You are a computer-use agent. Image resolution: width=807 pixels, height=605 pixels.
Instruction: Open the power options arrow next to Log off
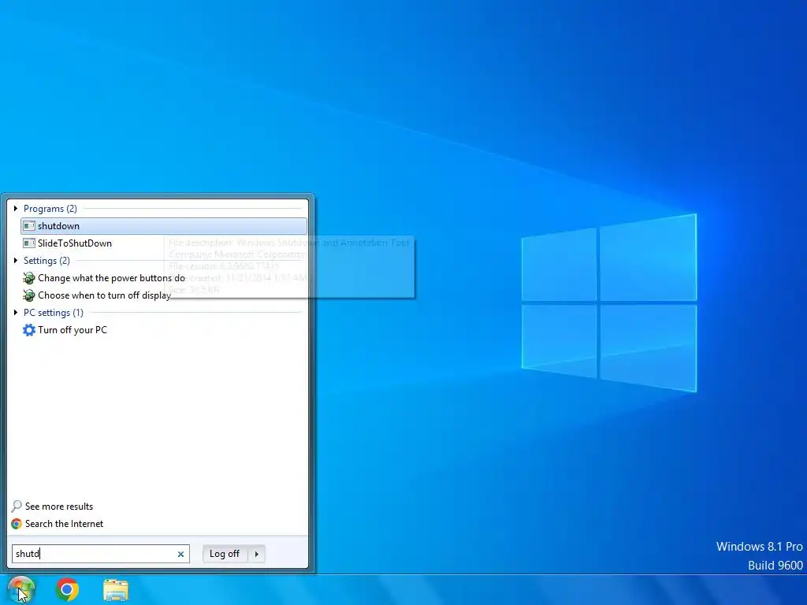point(256,554)
